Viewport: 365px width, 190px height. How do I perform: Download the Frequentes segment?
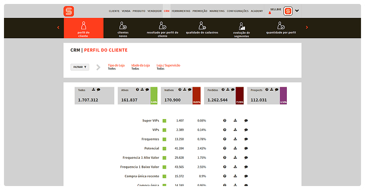click(236, 139)
